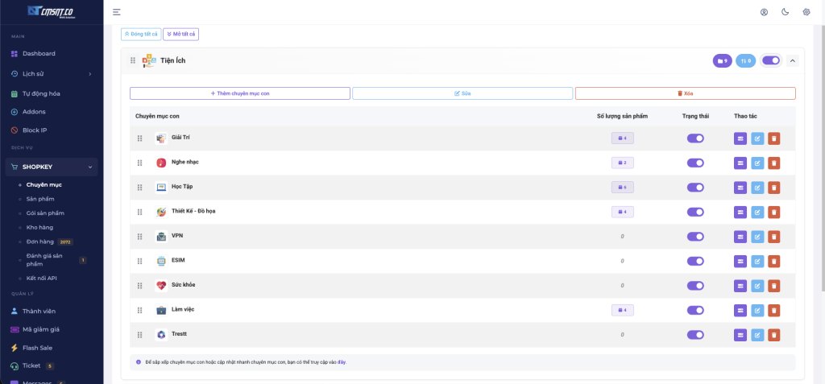
Task: Click the red Xóa button
Action: coord(685,93)
